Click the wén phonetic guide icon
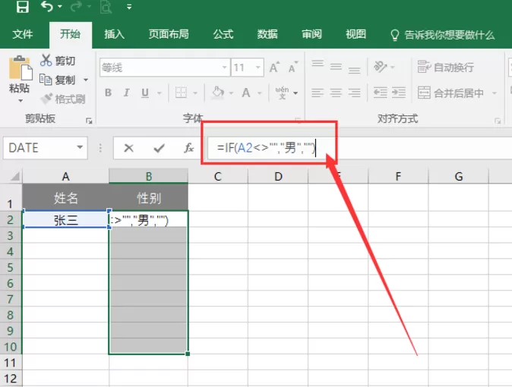 tap(282, 93)
